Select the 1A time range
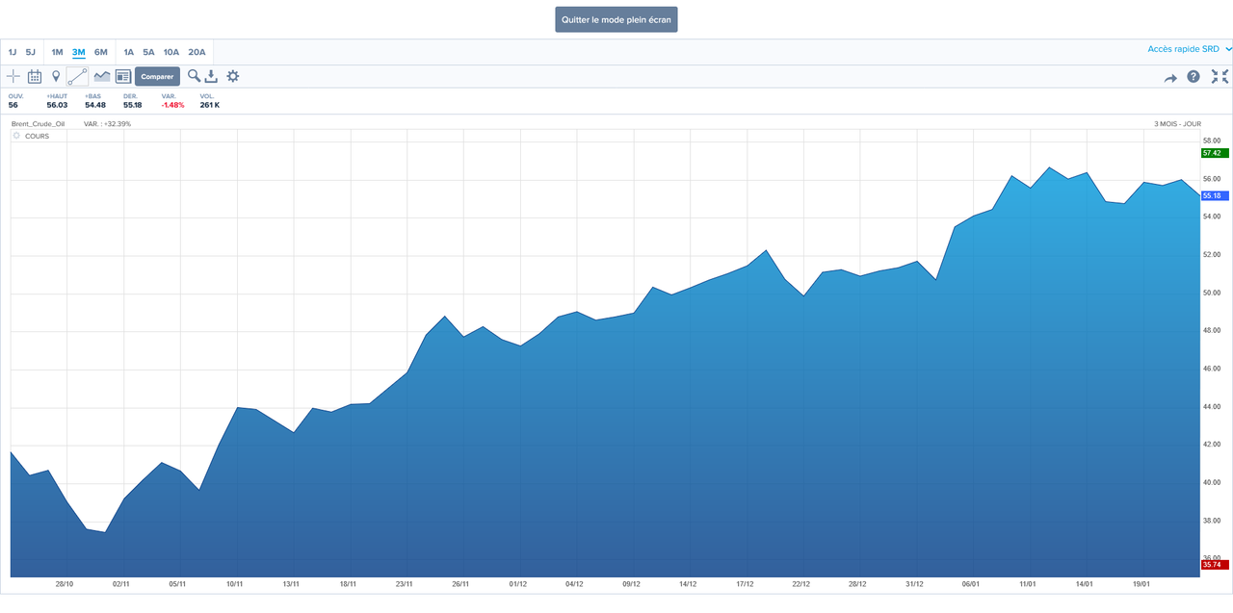Screen dimensions: 1233x613 point(129,52)
